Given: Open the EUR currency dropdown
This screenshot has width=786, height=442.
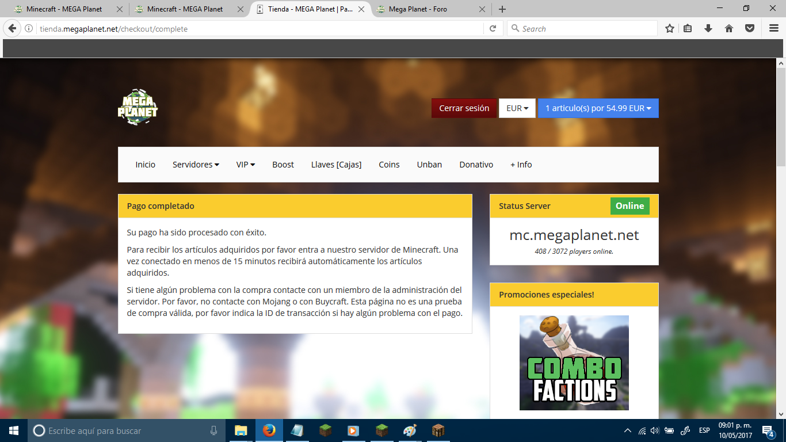Looking at the screenshot, I should [517, 108].
